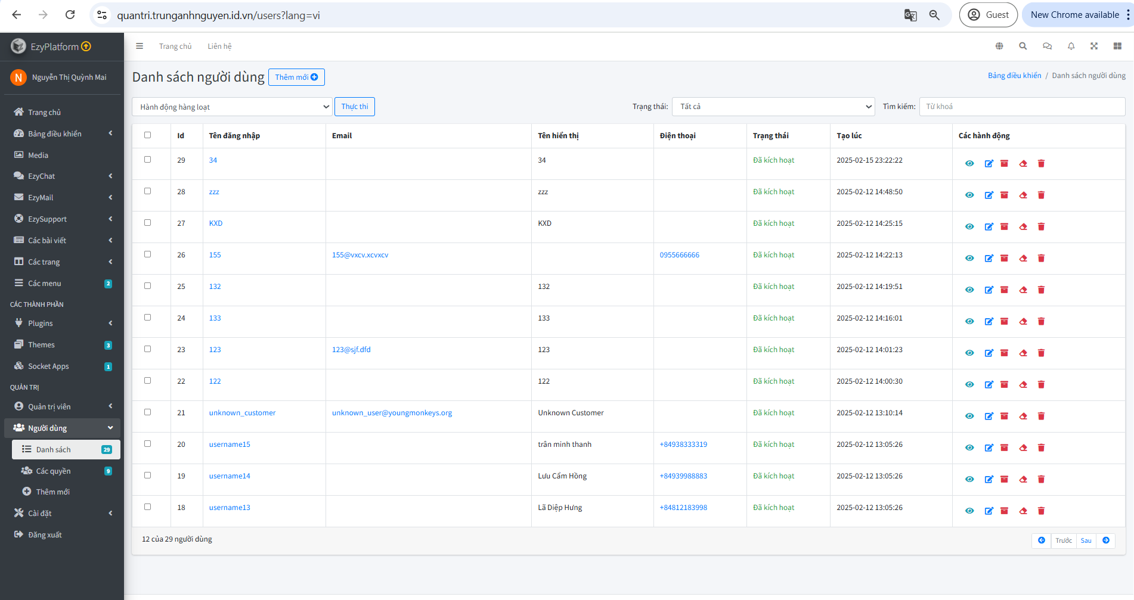
Task: View user 34 with the eye icon
Action: (x=969, y=163)
